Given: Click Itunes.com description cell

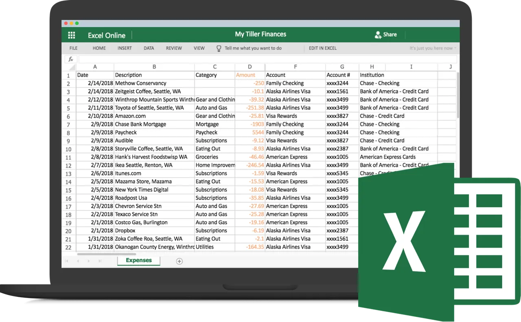Looking at the screenshot, I should [x=154, y=173].
